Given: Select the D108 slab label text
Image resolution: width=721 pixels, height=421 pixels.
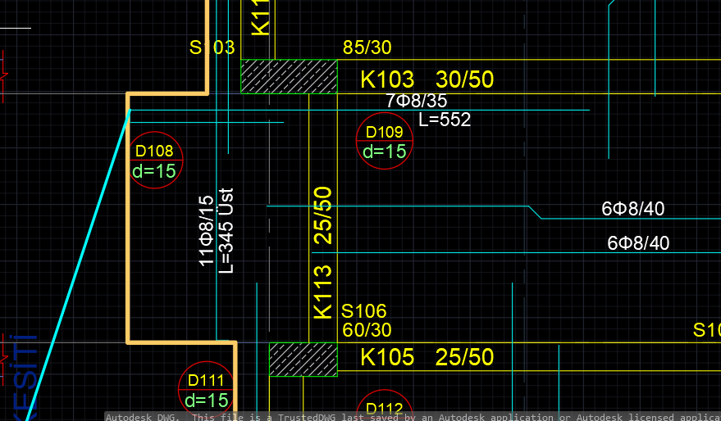Looking at the screenshot, I should tap(154, 151).
